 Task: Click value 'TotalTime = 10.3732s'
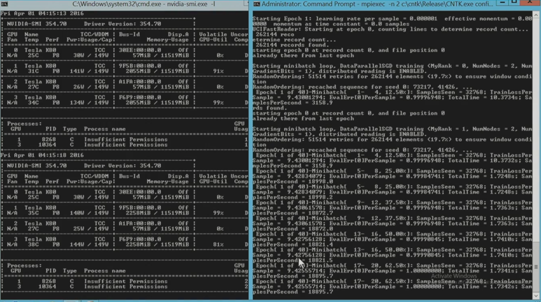coord(485,161)
